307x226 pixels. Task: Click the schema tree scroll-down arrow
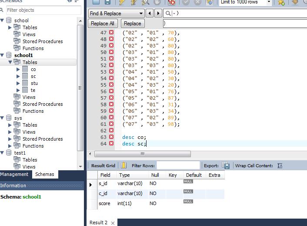[80, 167]
